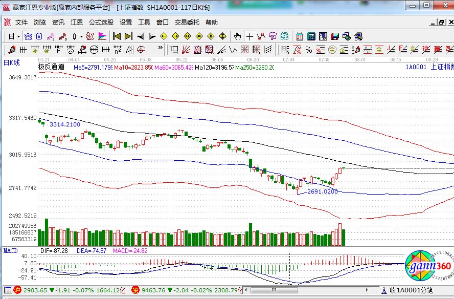
Task: Click the floppy disk save icon
Action: coord(334,36)
